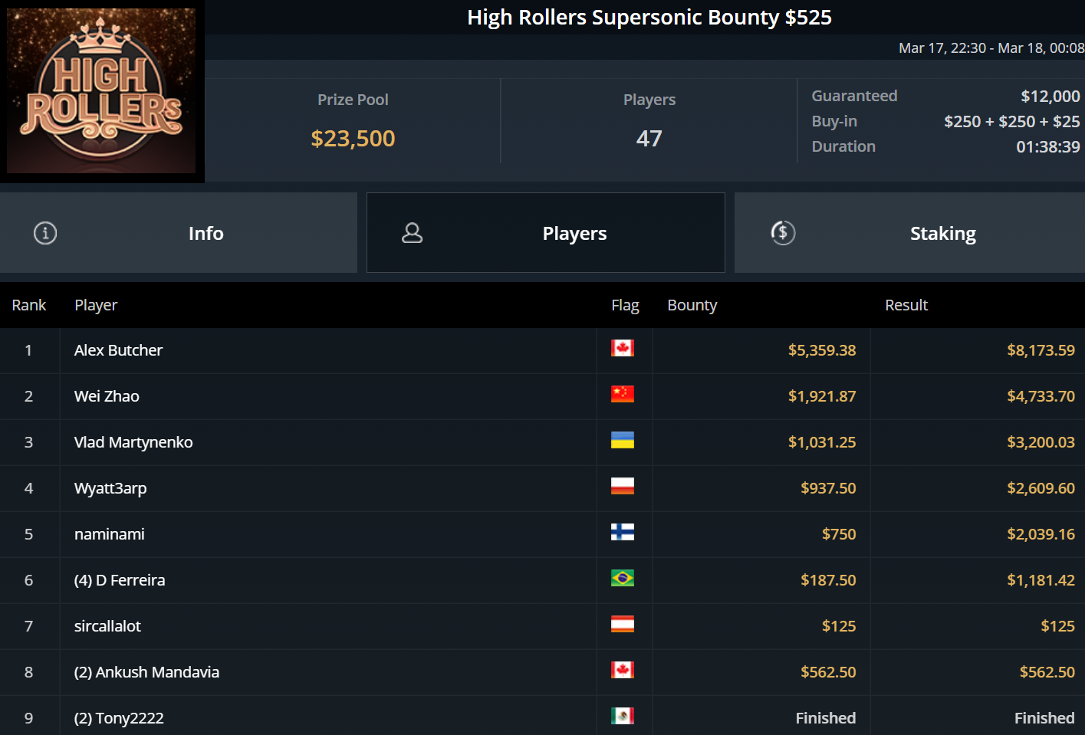Image resolution: width=1085 pixels, height=735 pixels.
Task: Click the info circle icon
Action: [x=45, y=233]
